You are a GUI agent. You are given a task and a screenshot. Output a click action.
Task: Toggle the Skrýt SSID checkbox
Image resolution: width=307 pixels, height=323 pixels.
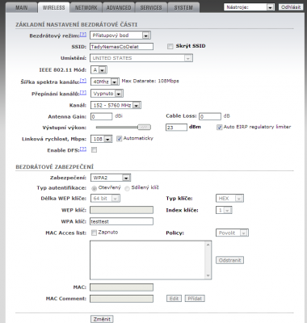tap(170, 46)
